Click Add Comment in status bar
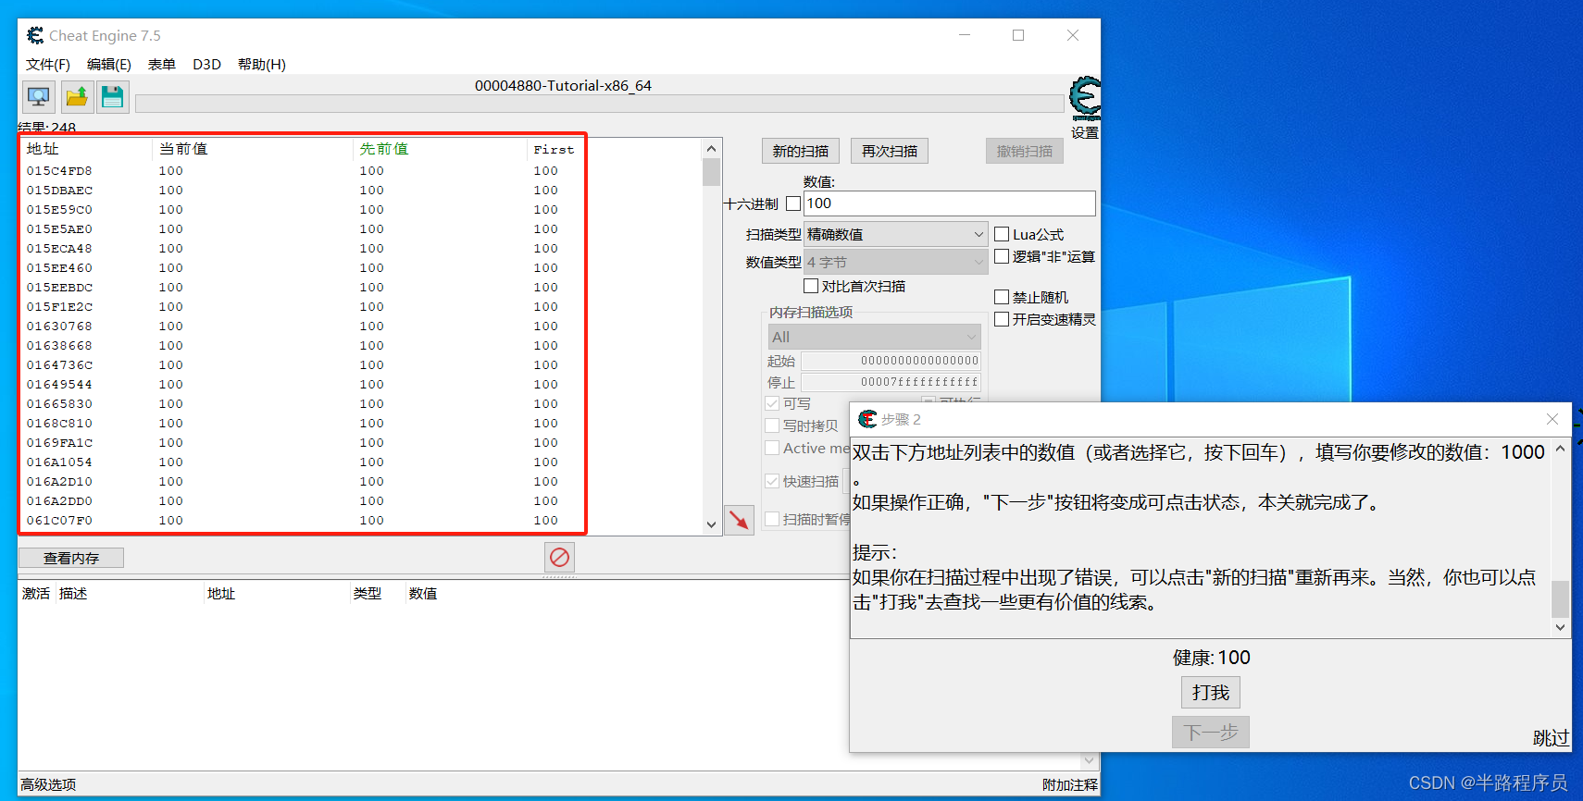Image resolution: width=1583 pixels, height=801 pixels. pos(1070,784)
